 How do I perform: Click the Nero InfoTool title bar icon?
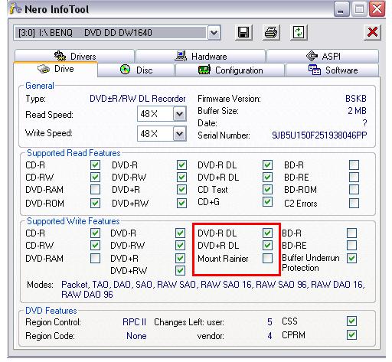click(x=16, y=8)
